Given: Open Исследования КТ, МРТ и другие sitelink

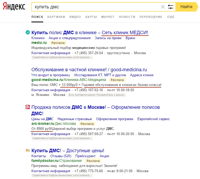Looking at the screenshot, I should pyautogui.click(x=100, y=75).
